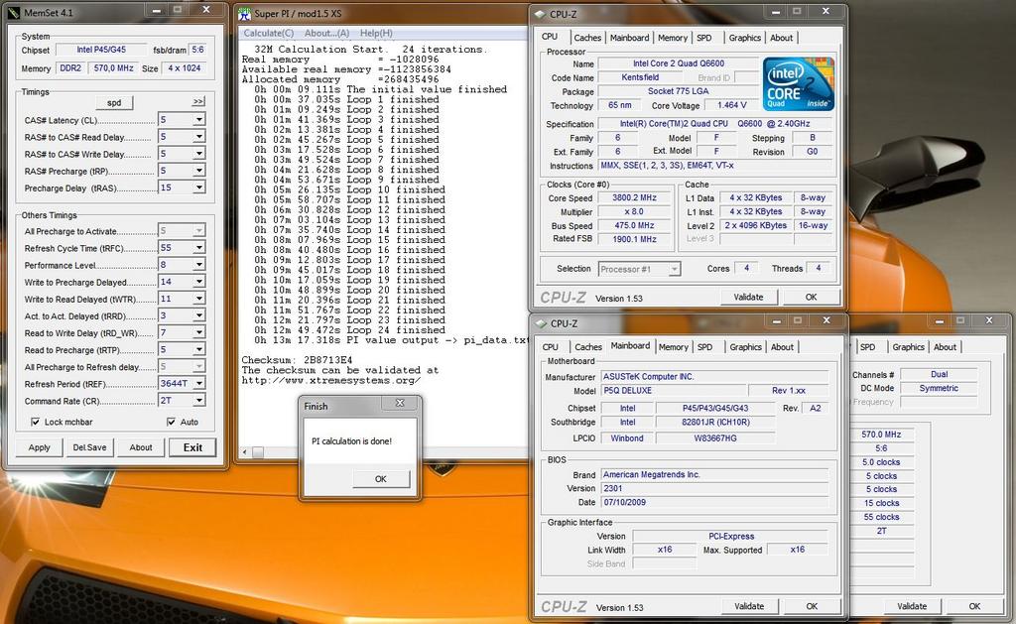This screenshot has height=624, width=1016.
Task: Close the Finish dialog with X
Action: pos(400,403)
